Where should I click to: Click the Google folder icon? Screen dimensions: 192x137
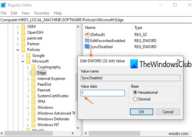(x=28, y=56)
